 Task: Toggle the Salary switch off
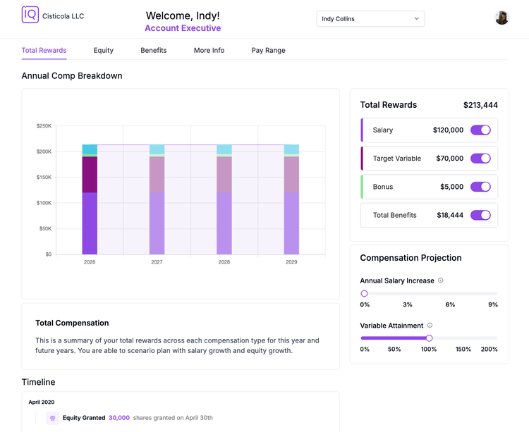point(480,130)
